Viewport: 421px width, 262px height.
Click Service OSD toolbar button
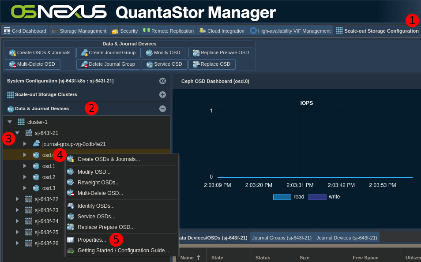(163, 64)
